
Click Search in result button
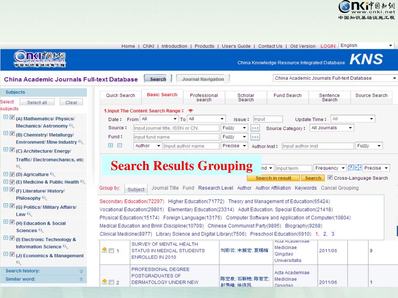coord(273,178)
